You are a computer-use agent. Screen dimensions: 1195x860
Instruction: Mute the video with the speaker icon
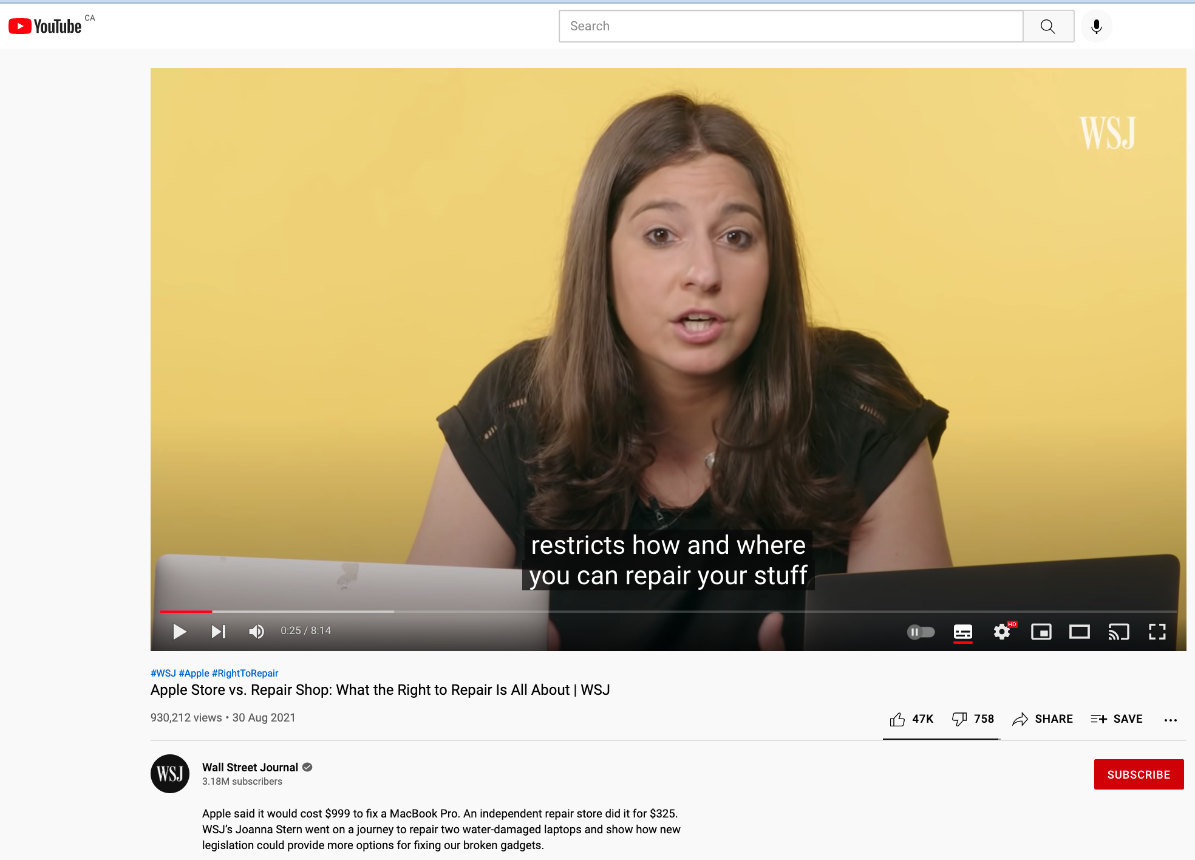[257, 632]
